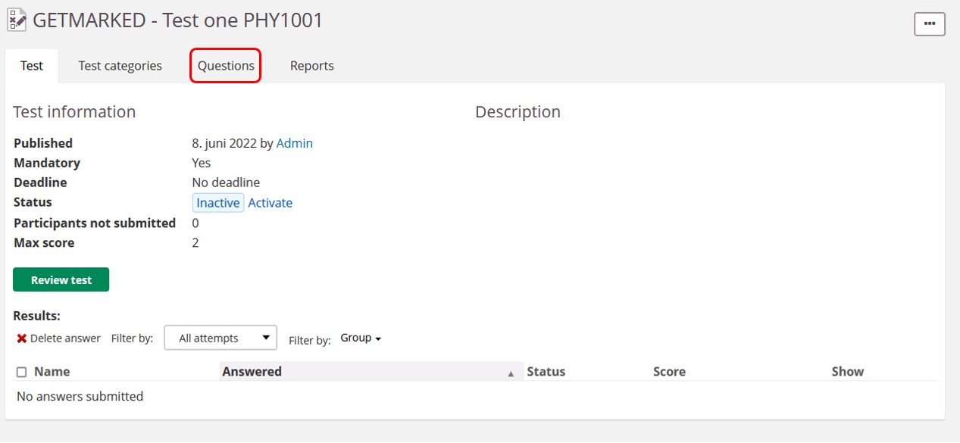Screen dimensions: 960x443
Task: Open the three-dot more options menu
Action: (x=930, y=24)
